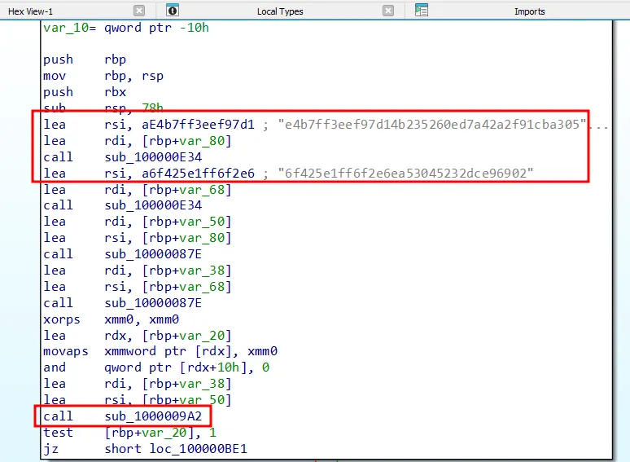
Task: Open the Local Types tab
Action: [280, 11]
